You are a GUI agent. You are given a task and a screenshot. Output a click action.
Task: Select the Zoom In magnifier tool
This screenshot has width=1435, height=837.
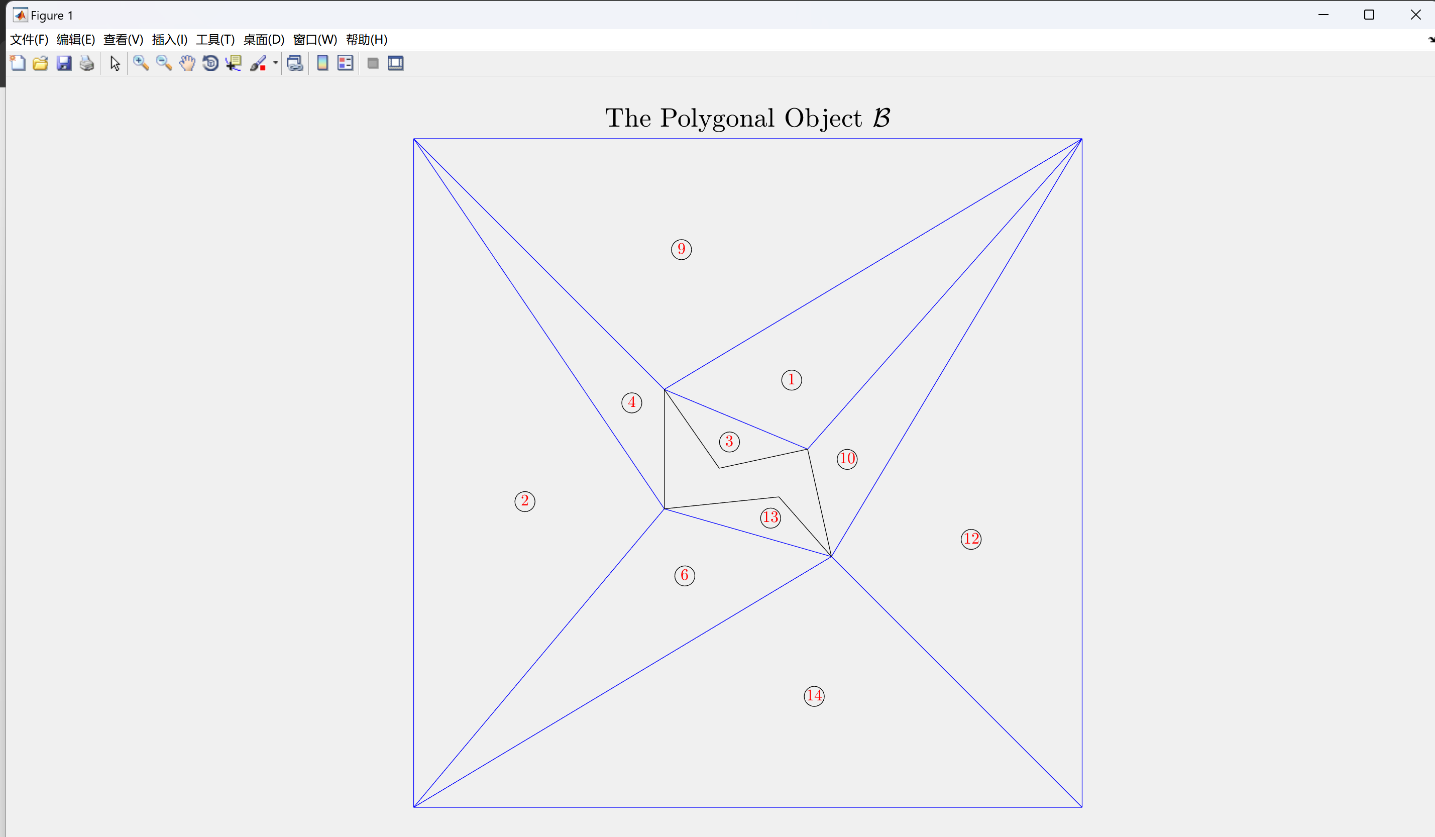[x=141, y=63]
